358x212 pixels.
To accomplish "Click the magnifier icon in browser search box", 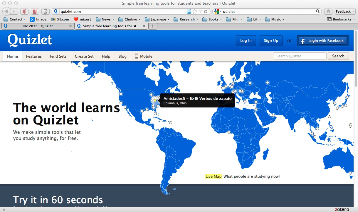I will [x=318, y=11].
